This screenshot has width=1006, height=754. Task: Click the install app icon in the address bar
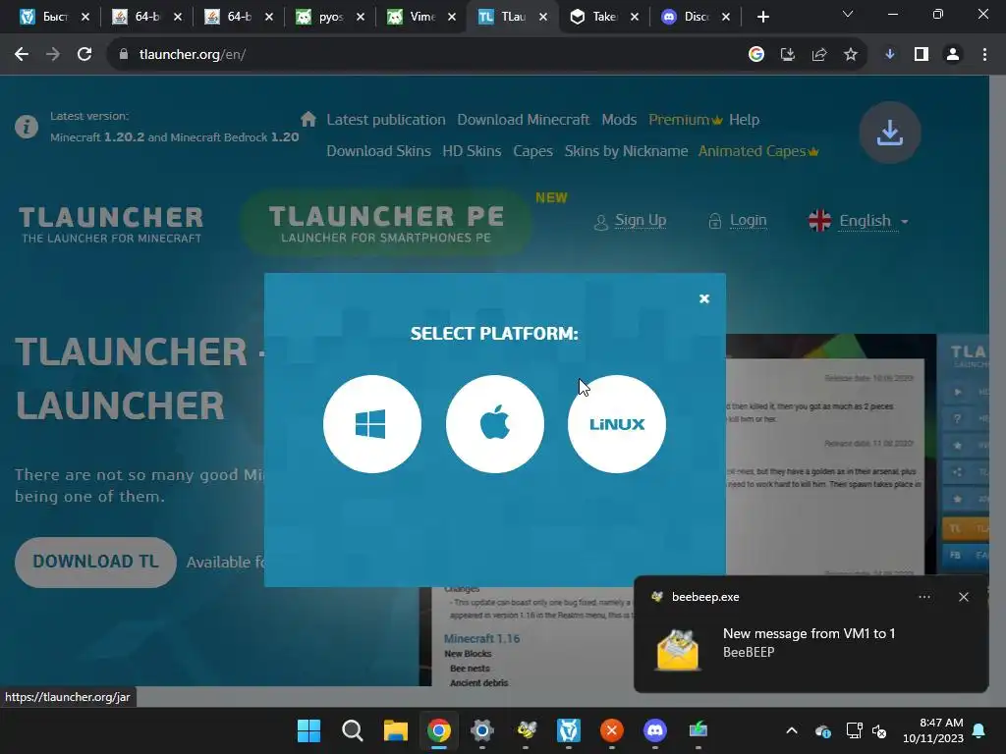click(787, 55)
